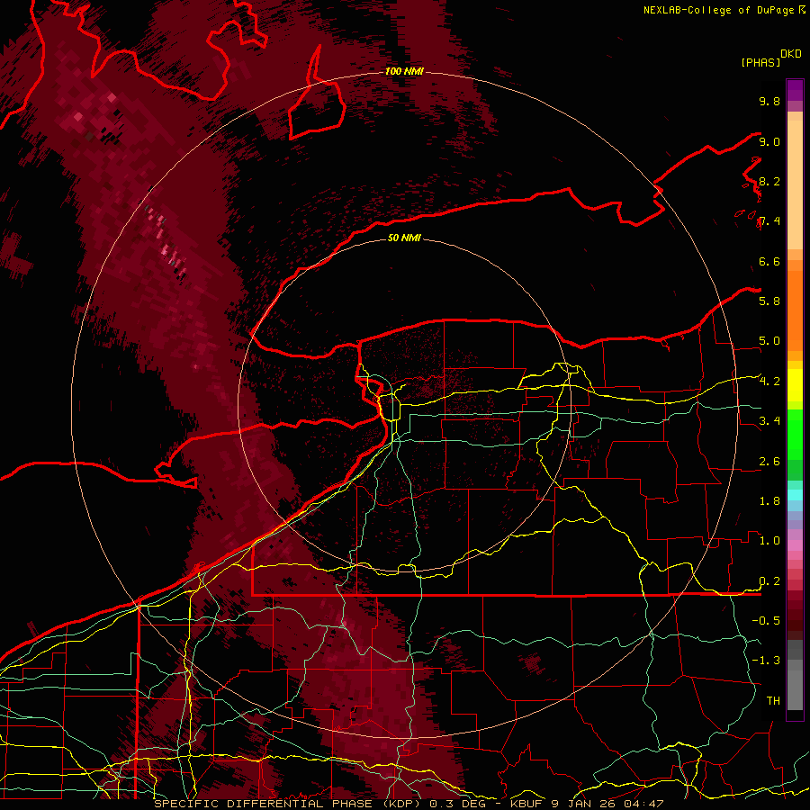This screenshot has height=810, width=810.
Task: Click the KBUF station identifier
Action: [x=528, y=804]
